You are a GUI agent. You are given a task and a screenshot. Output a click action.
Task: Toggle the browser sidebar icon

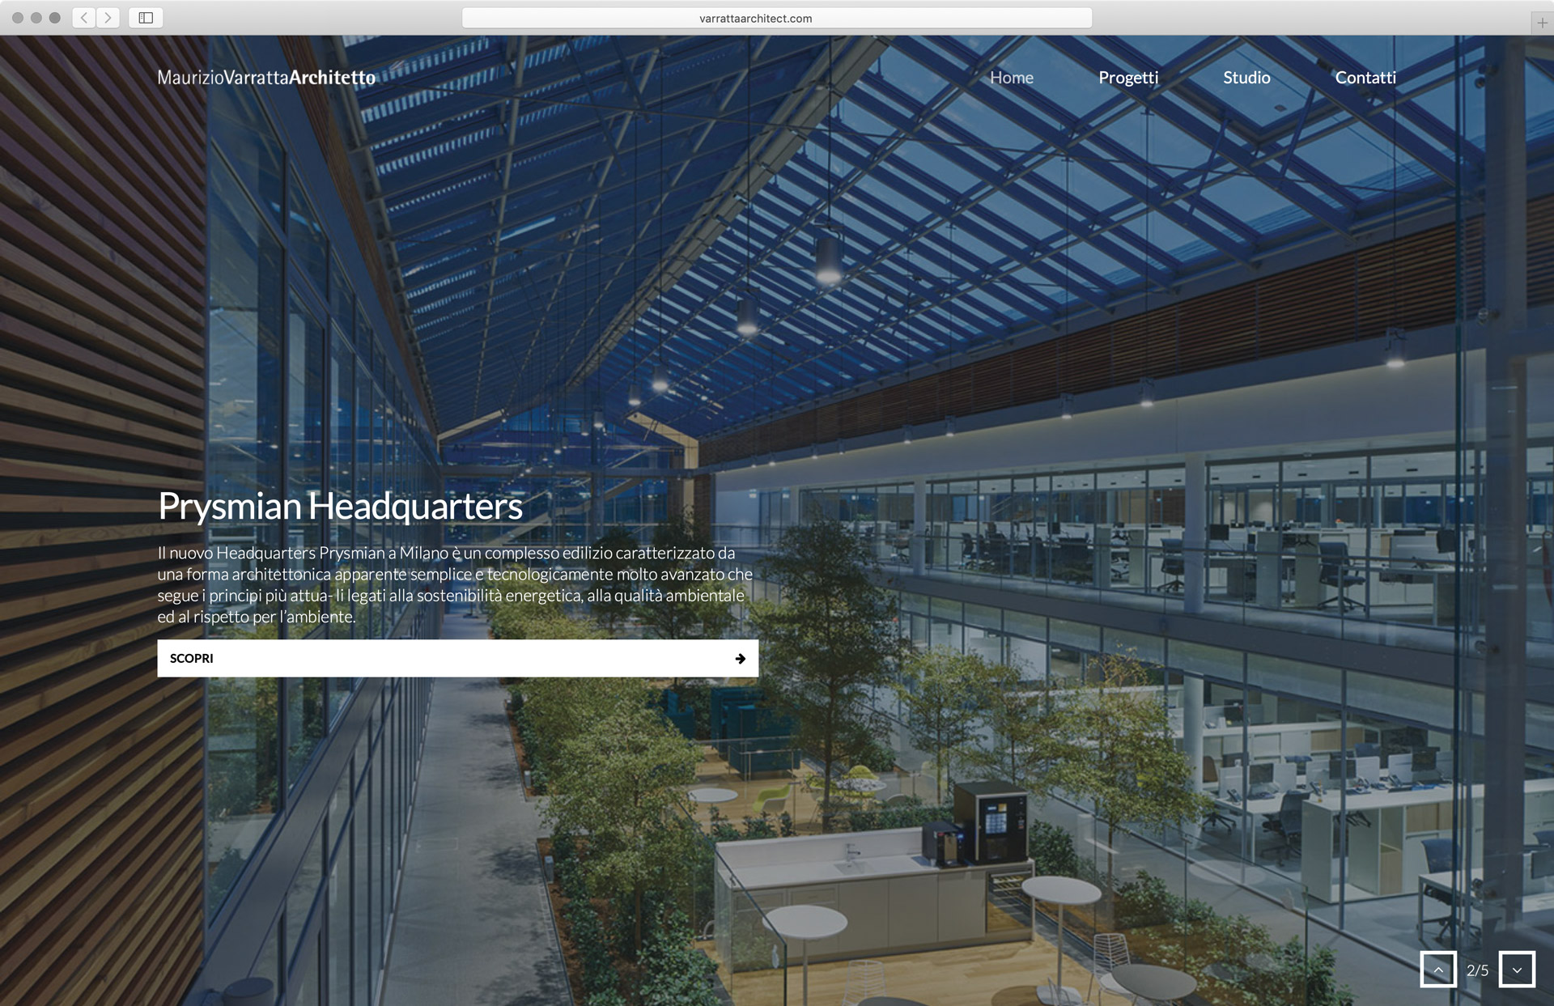[146, 18]
